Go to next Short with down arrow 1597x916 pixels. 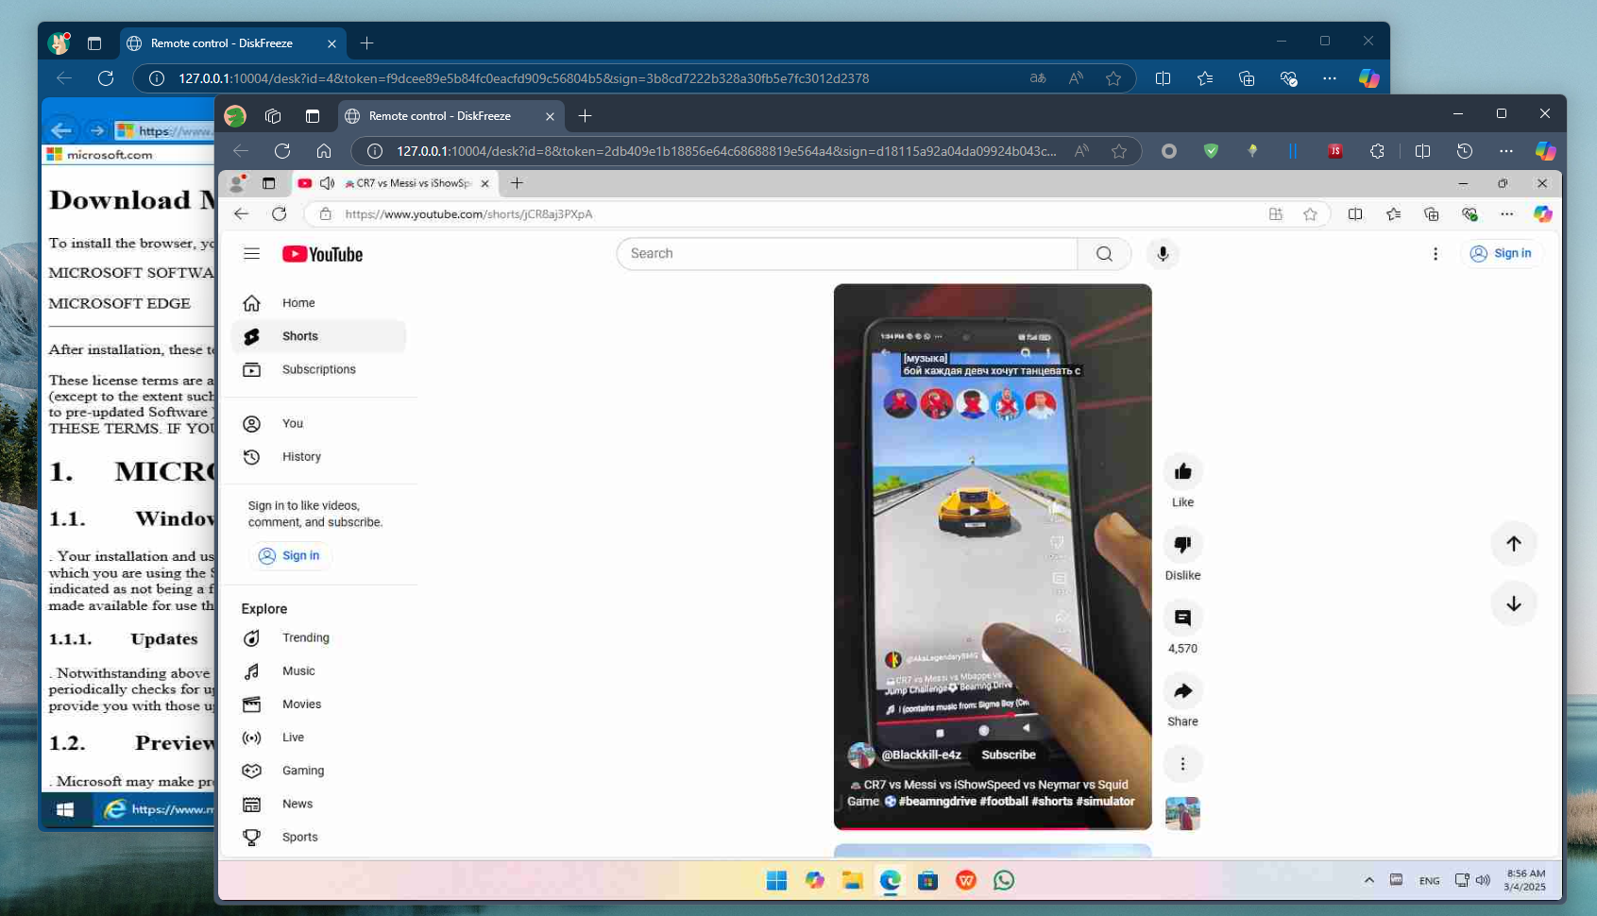[1514, 603]
